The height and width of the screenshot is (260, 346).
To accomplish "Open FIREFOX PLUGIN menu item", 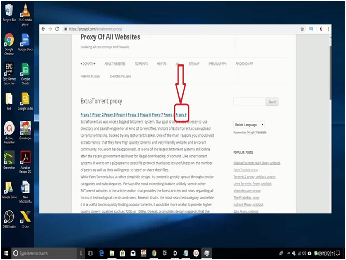I will click(x=90, y=76).
